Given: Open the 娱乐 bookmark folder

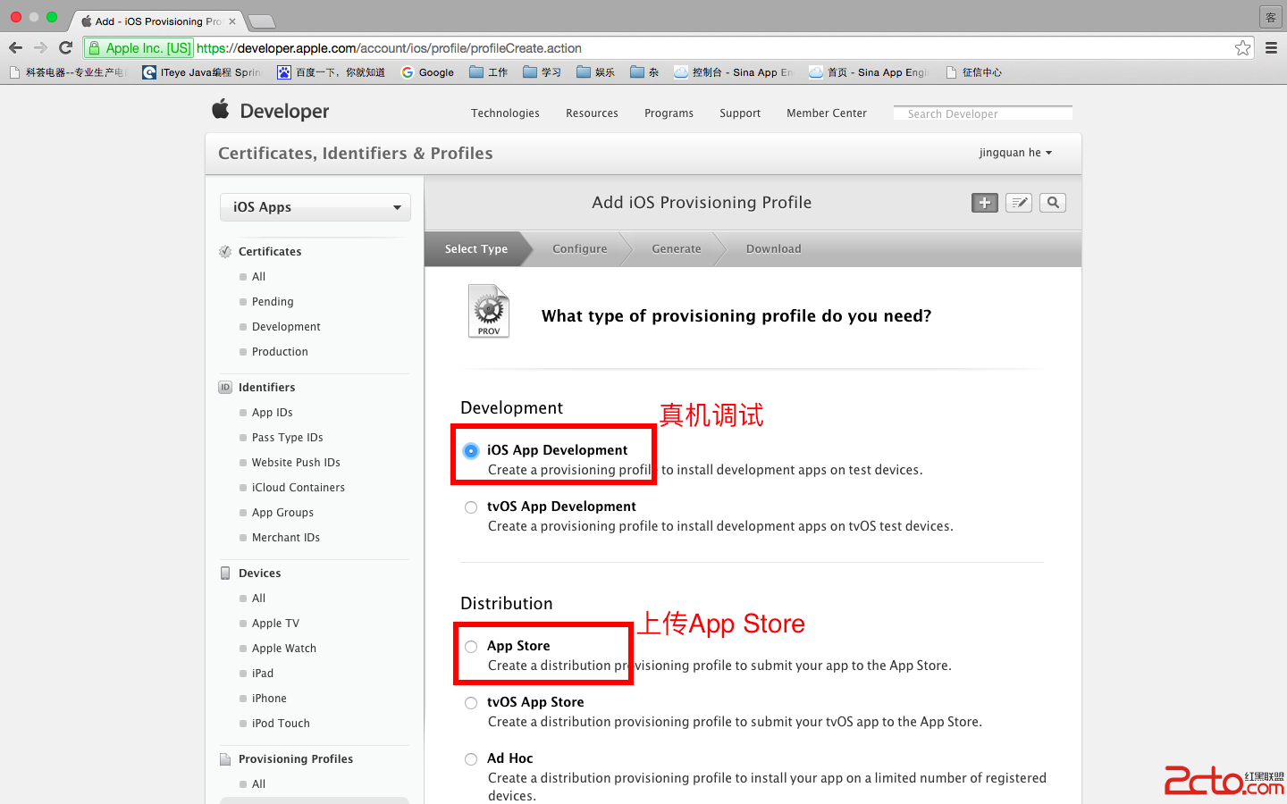Looking at the screenshot, I should tap(596, 72).
